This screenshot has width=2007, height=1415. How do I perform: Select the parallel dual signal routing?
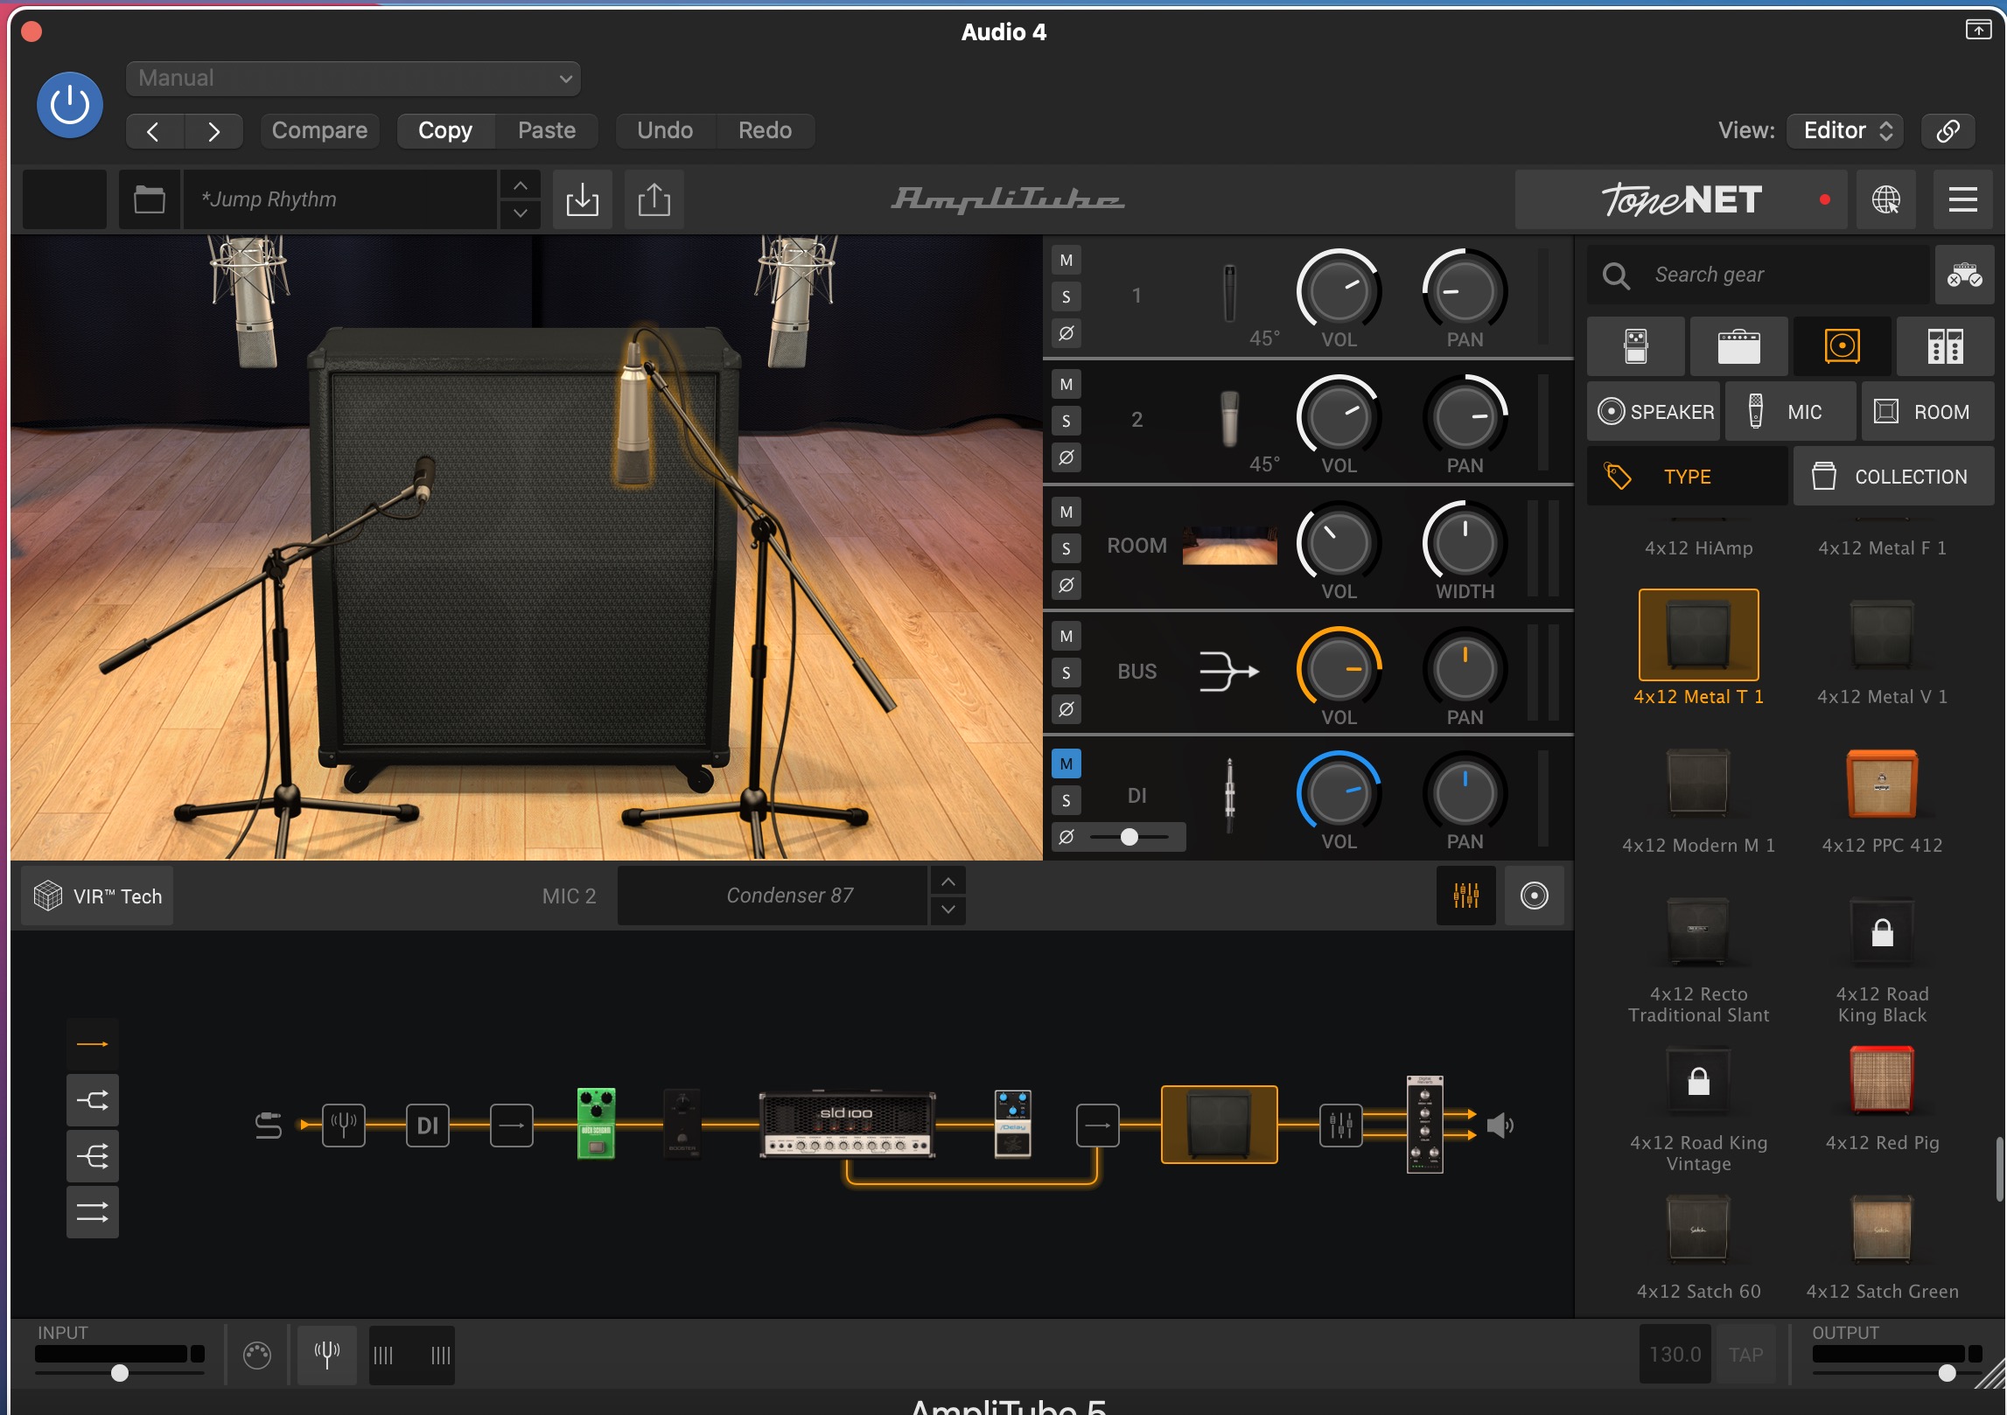tap(93, 1212)
